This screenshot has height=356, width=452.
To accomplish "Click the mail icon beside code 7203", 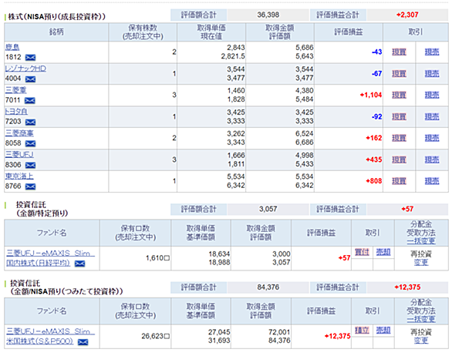I will [x=30, y=122].
